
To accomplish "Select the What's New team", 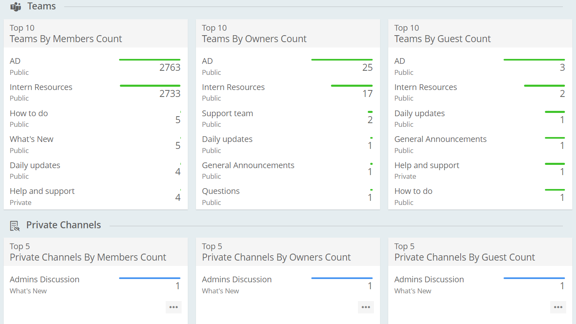I will pos(32,139).
